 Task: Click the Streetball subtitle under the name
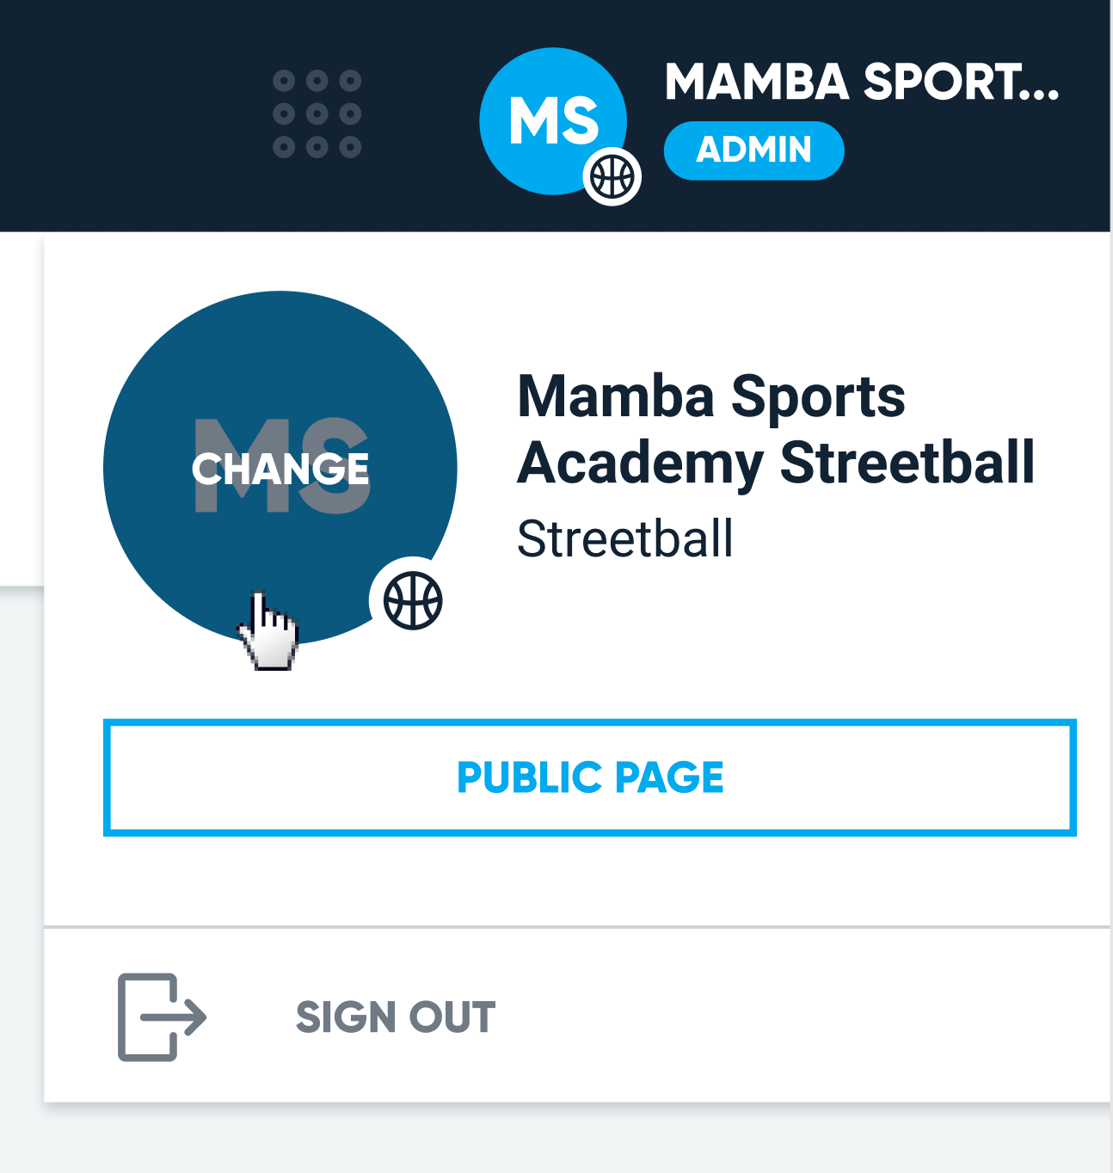tap(625, 540)
